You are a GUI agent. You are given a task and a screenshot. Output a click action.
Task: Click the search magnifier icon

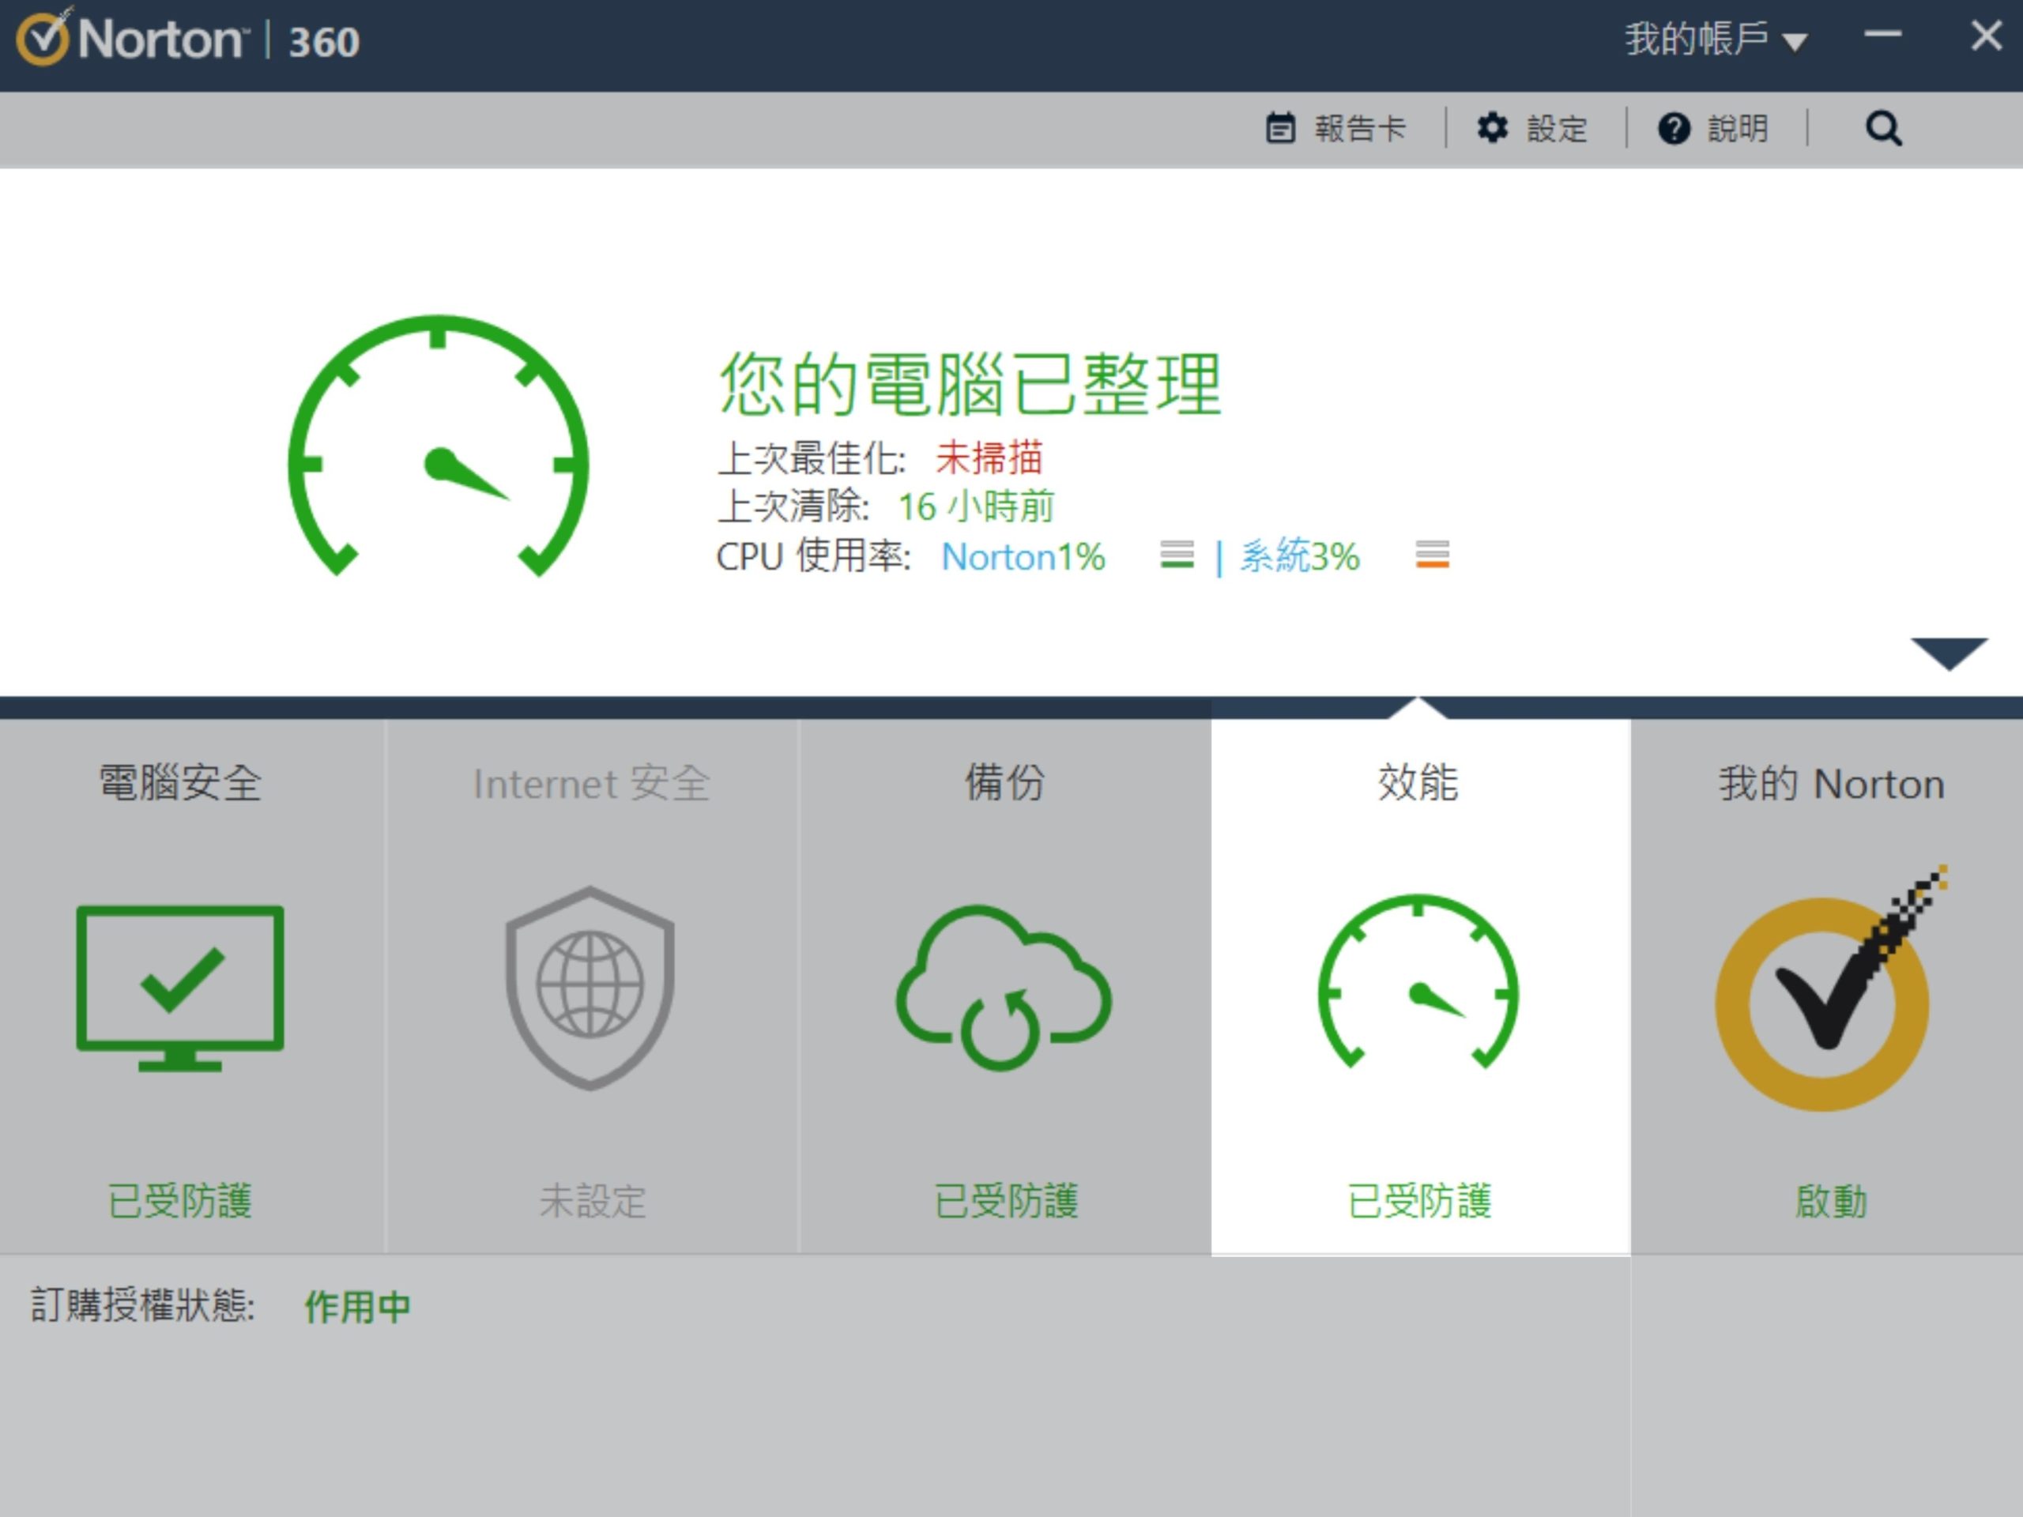1883,129
